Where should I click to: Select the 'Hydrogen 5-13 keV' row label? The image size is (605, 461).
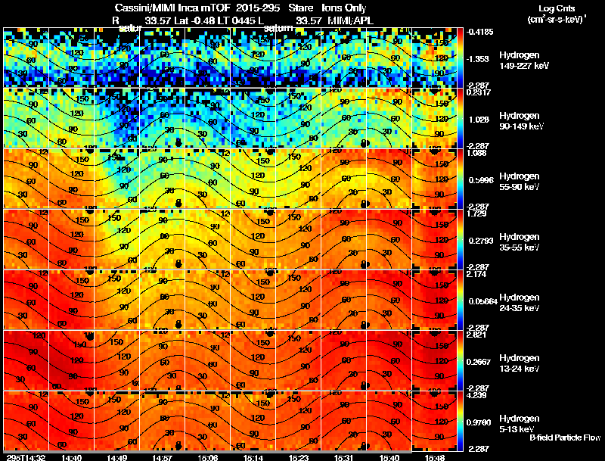[x=519, y=424]
